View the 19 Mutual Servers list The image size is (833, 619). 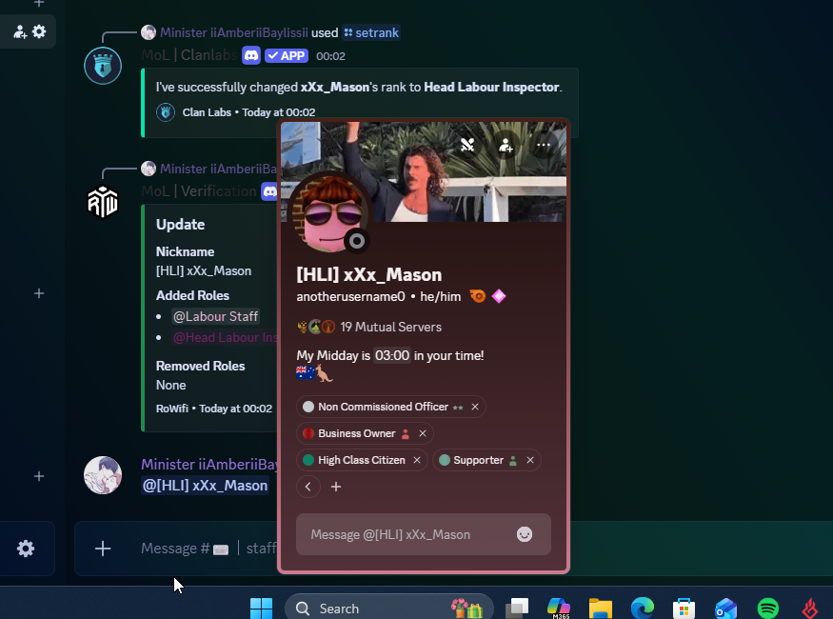pos(390,327)
